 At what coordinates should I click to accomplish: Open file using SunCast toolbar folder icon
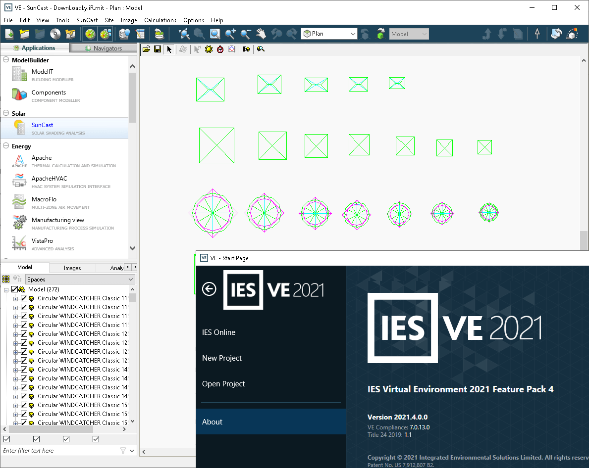[x=147, y=49]
